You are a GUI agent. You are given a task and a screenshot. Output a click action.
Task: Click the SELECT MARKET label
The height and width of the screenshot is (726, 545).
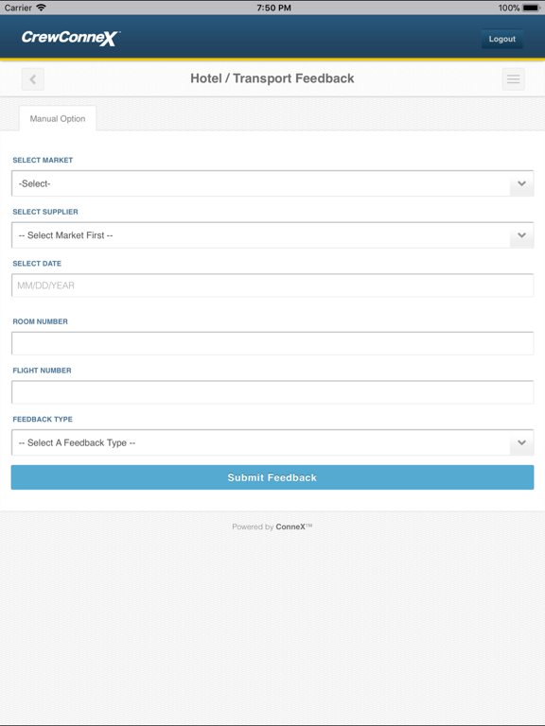[x=43, y=160]
